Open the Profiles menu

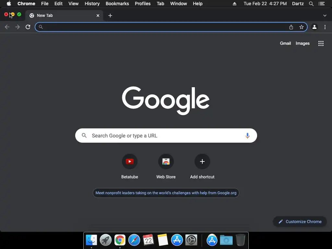pos(143,4)
